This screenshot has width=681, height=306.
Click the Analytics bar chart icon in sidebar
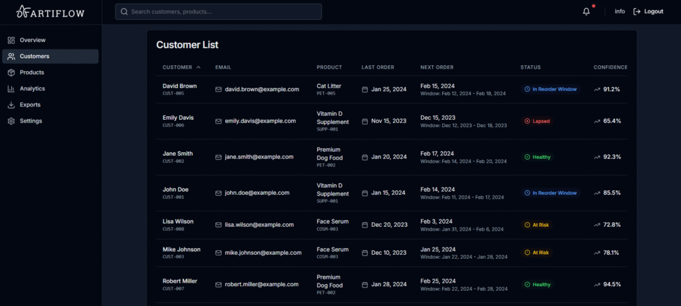pos(11,88)
